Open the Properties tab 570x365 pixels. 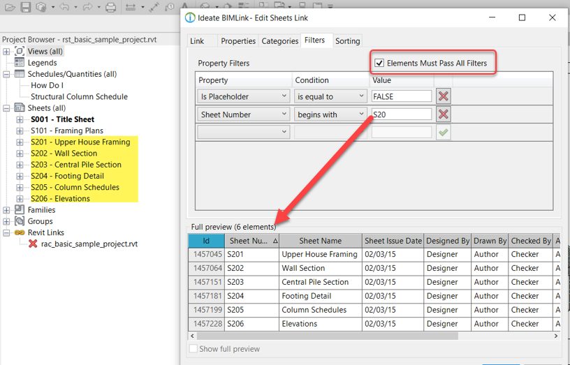(238, 41)
